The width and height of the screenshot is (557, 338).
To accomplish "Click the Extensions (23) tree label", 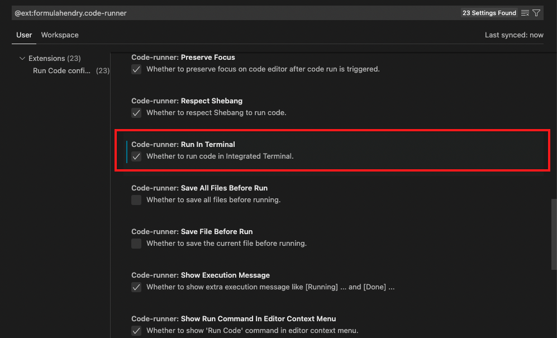I will tap(55, 58).
